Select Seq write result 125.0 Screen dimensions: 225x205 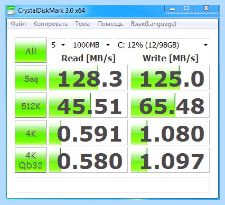click(170, 78)
